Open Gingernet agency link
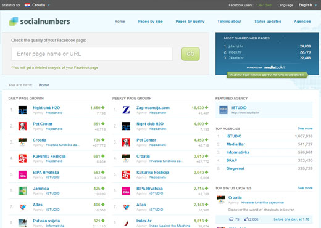The height and width of the screenshot is (228, 321). [235, 169]
